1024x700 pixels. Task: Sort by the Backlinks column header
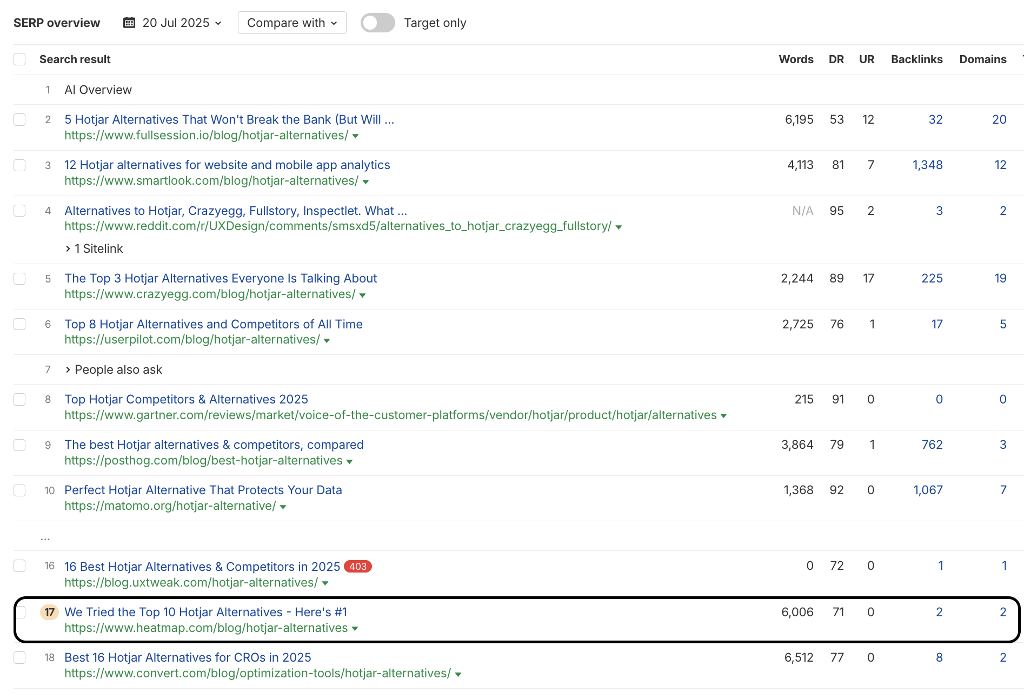(916, 59)
